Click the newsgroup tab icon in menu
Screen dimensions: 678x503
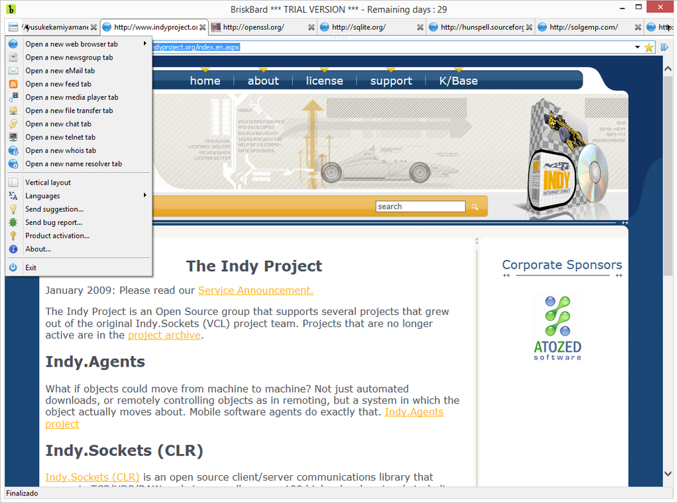pos(13,58)
